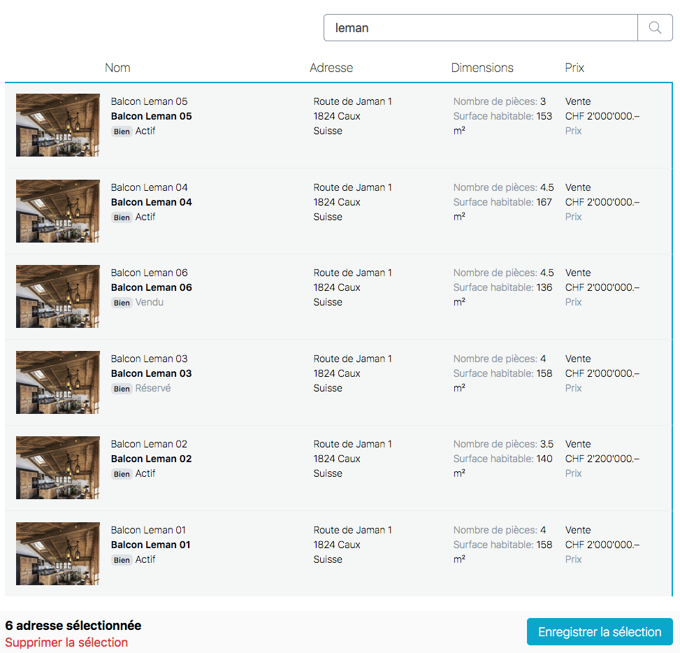
Task: Sort by the Nom column header
Action: point(117,68)
